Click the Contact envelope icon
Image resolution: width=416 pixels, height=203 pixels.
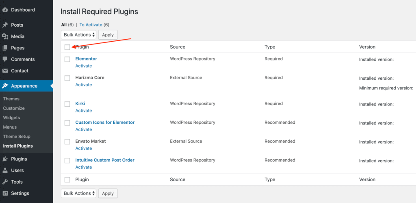(5, 71)
